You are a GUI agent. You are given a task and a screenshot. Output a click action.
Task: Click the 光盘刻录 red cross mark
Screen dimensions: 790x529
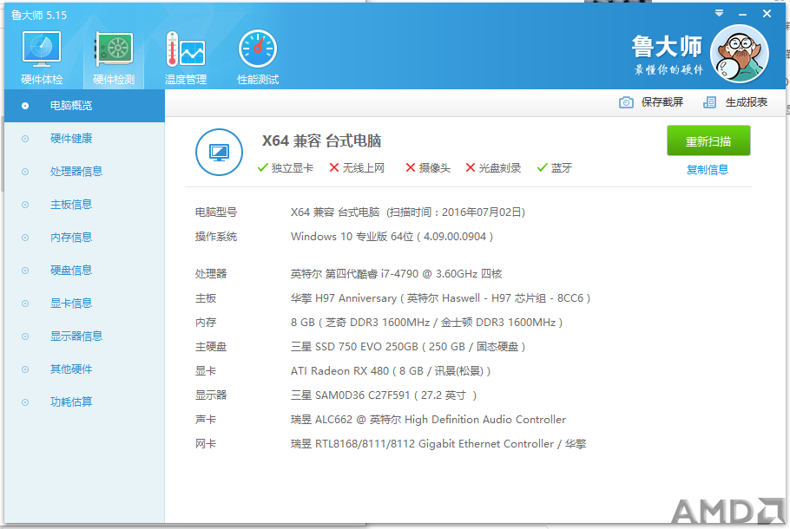(470, 167)
